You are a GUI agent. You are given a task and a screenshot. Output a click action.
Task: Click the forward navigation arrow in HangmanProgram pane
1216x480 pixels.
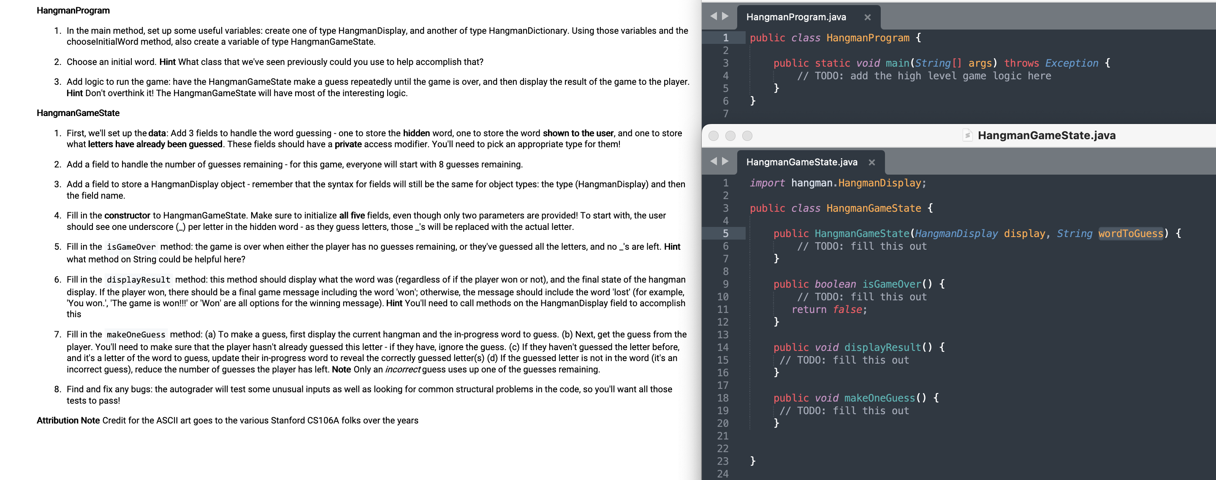tap(725, 16)
